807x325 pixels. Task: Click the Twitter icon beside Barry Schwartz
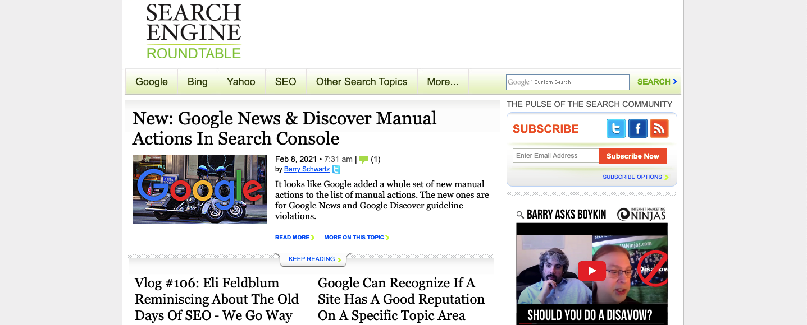[336, 169]
